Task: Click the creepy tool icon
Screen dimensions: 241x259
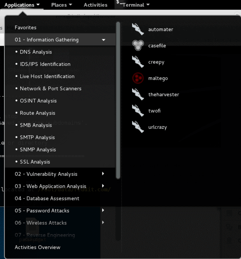Action: point(138,62)
